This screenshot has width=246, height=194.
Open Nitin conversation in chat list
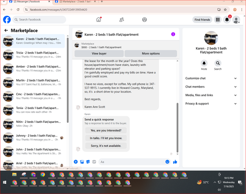coord(33,124)
